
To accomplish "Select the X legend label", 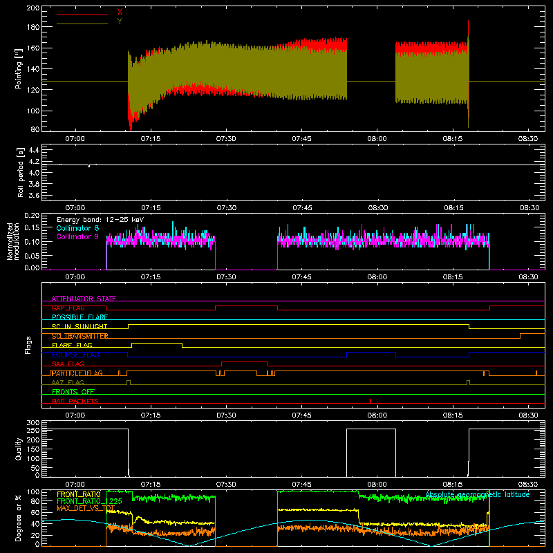I will tap(120, 12).
